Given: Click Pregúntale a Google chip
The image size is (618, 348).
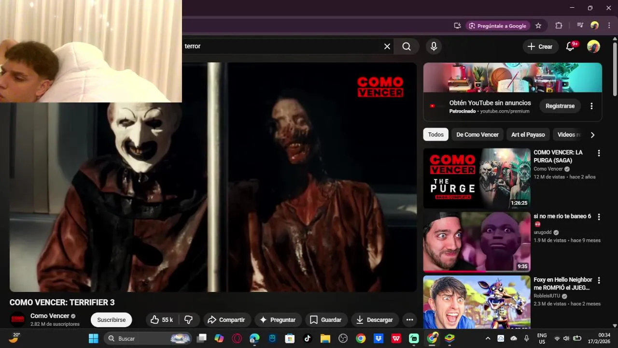Looking at the screenshot, I should (x=498, y=26).
